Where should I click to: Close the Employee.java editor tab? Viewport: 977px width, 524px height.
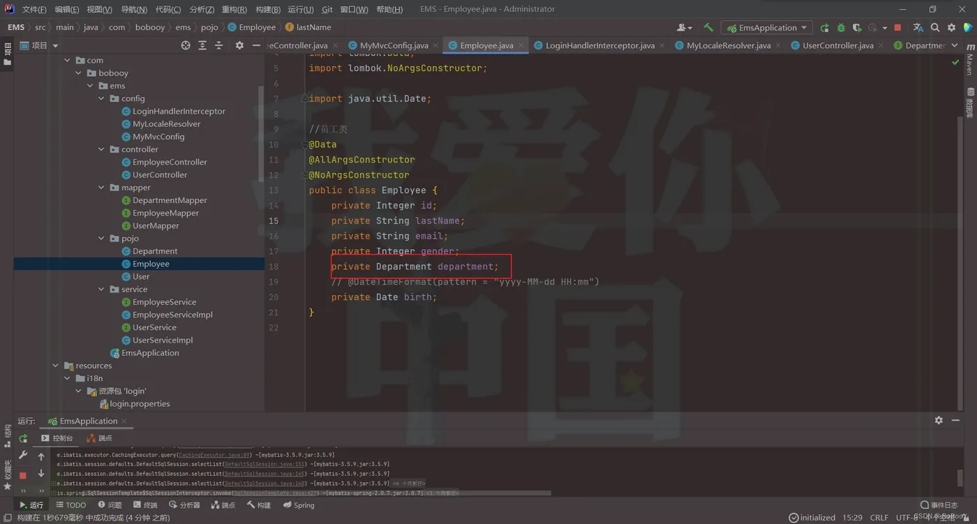(x=521, y=45)
